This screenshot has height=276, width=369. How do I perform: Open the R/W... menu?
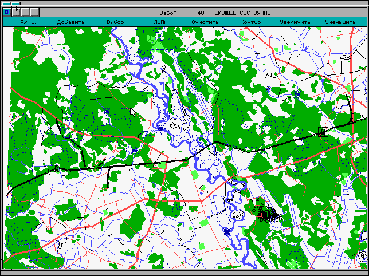(x=28, y=22)
